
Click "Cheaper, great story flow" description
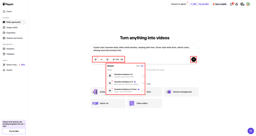pyautogui.click(x=124, y=77)
